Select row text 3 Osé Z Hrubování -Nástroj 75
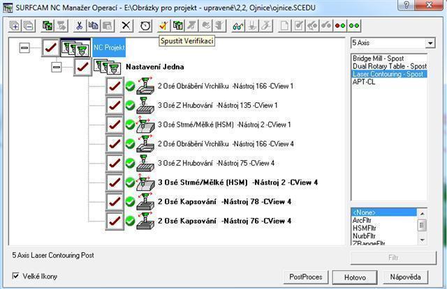The width and height of the screenshot is (447, 289). click(216, 163)
